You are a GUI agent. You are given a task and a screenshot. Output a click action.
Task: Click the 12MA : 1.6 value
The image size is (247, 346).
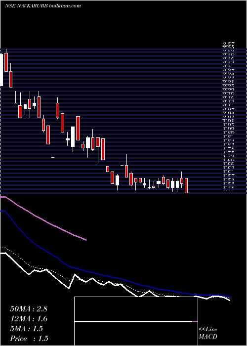pos(29,319)
